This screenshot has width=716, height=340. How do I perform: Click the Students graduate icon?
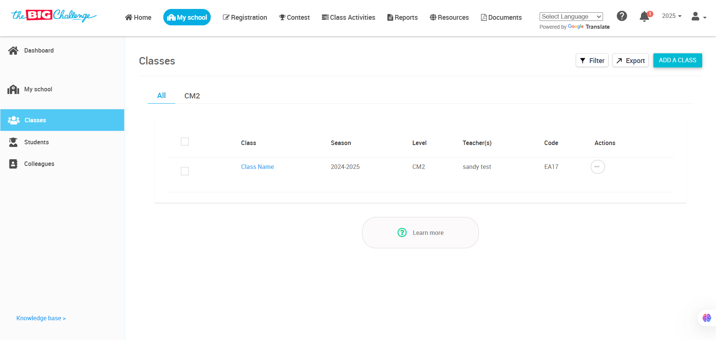pyautogui.click(x=13, y=142)
